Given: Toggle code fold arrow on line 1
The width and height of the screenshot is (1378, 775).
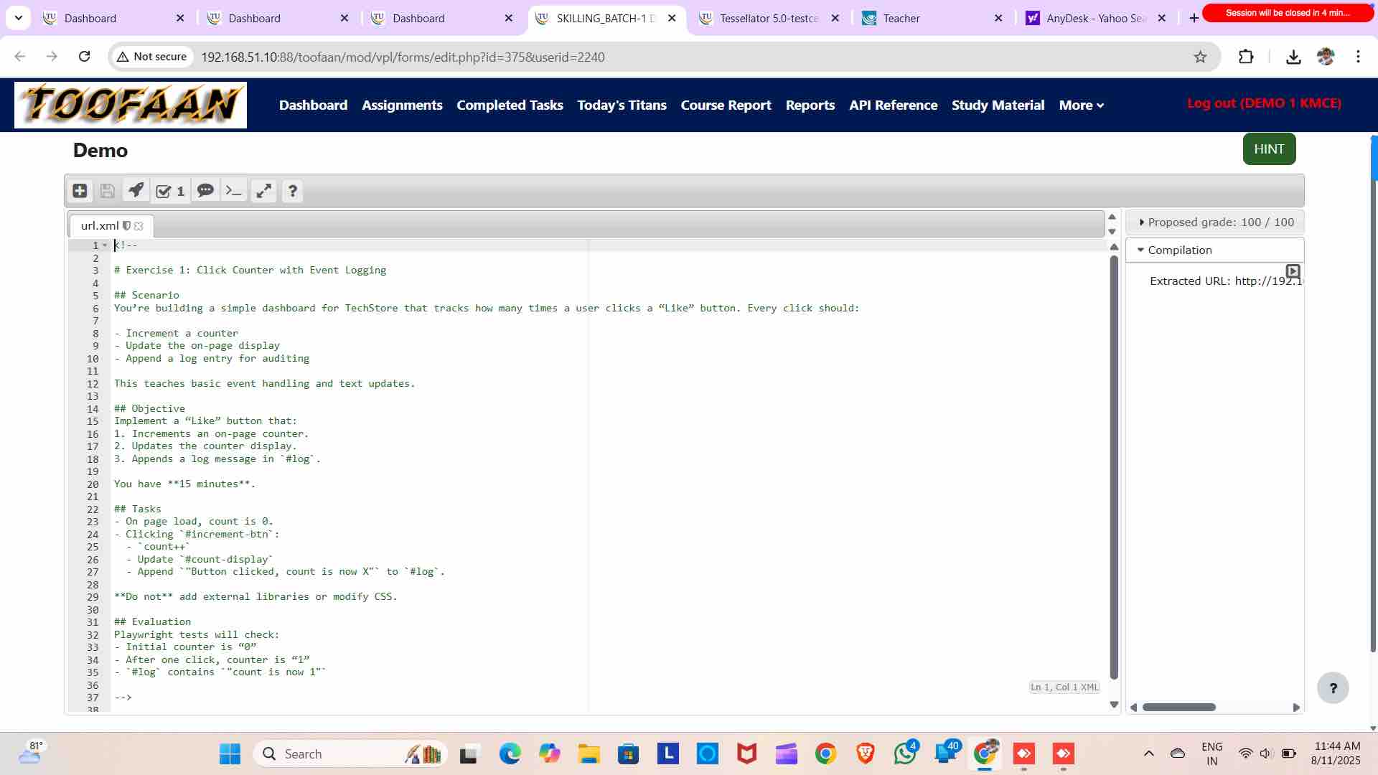Looking at the screenshot, I should point(105,245).
